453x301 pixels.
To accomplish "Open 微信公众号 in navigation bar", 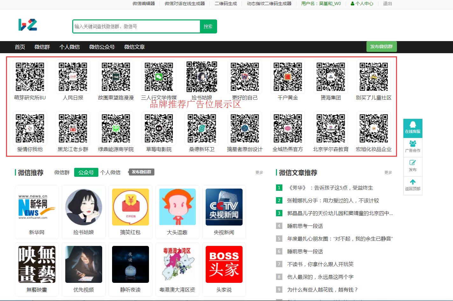I will point(102,47).
